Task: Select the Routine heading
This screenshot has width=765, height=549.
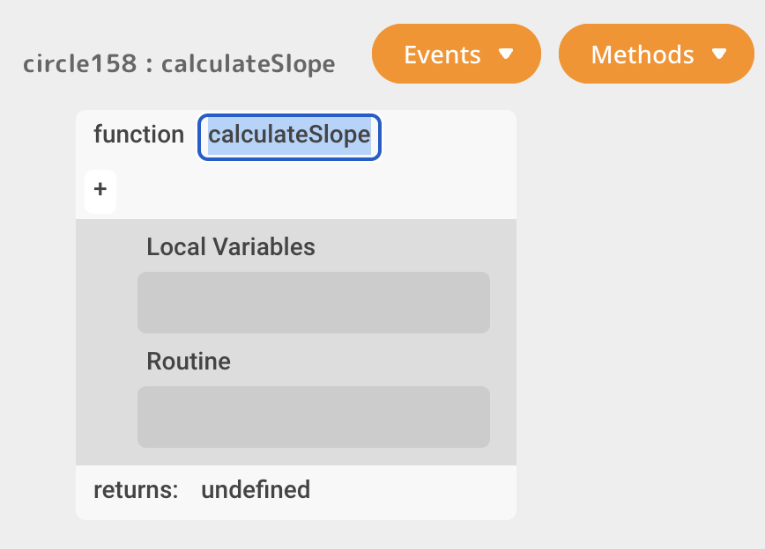Action: coord(189,362)
